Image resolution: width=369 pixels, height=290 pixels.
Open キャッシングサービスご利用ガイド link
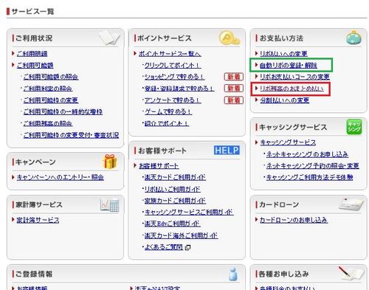pos(189,213)
